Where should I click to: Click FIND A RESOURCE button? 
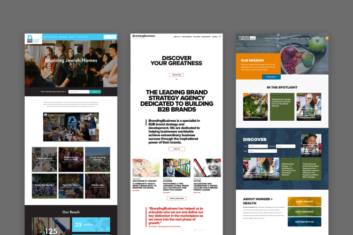click(x=304, y=211)
